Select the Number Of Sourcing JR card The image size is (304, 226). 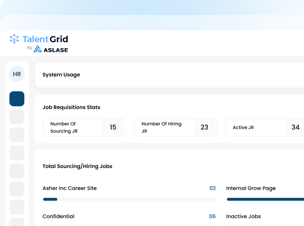pyautogui.click(x=84, y=128)
